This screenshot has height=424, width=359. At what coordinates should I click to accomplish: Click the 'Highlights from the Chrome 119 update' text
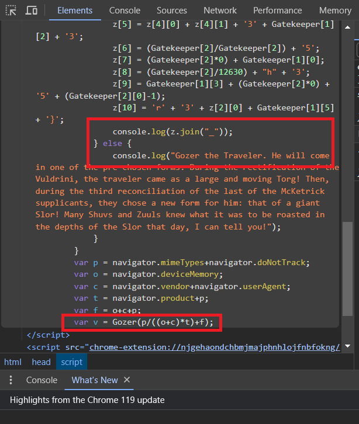point(87,400)
